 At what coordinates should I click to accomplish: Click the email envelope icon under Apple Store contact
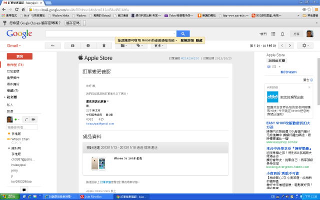[x=274, y=66]
